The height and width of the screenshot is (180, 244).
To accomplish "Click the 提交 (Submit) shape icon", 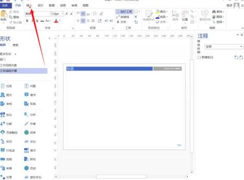I will 2,95.
